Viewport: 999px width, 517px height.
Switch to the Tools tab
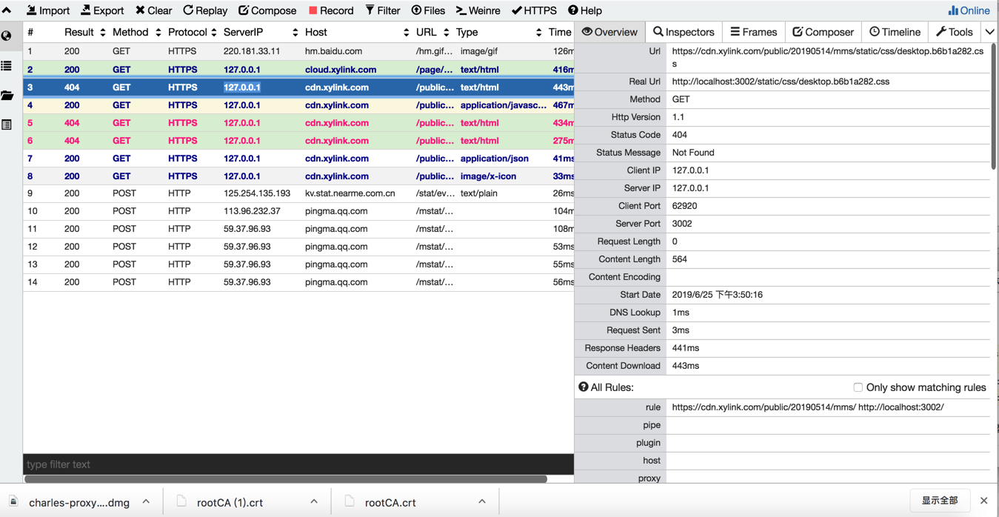point(955,32)
